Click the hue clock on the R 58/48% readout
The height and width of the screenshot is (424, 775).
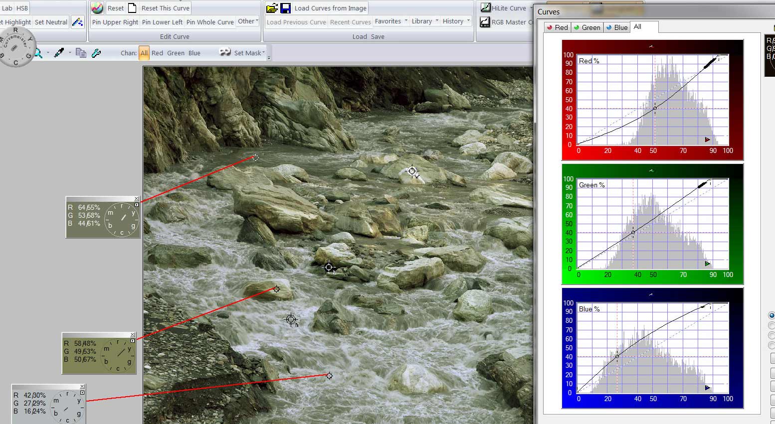(118, 355)
